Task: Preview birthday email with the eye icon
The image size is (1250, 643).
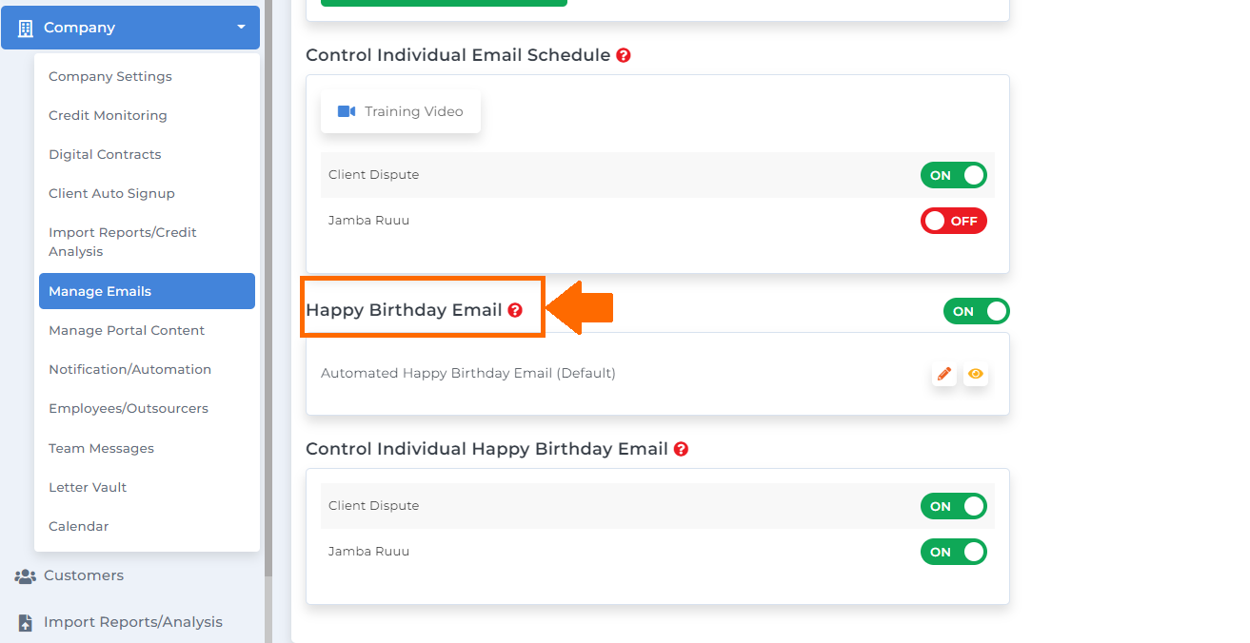Action: (976, 374)
